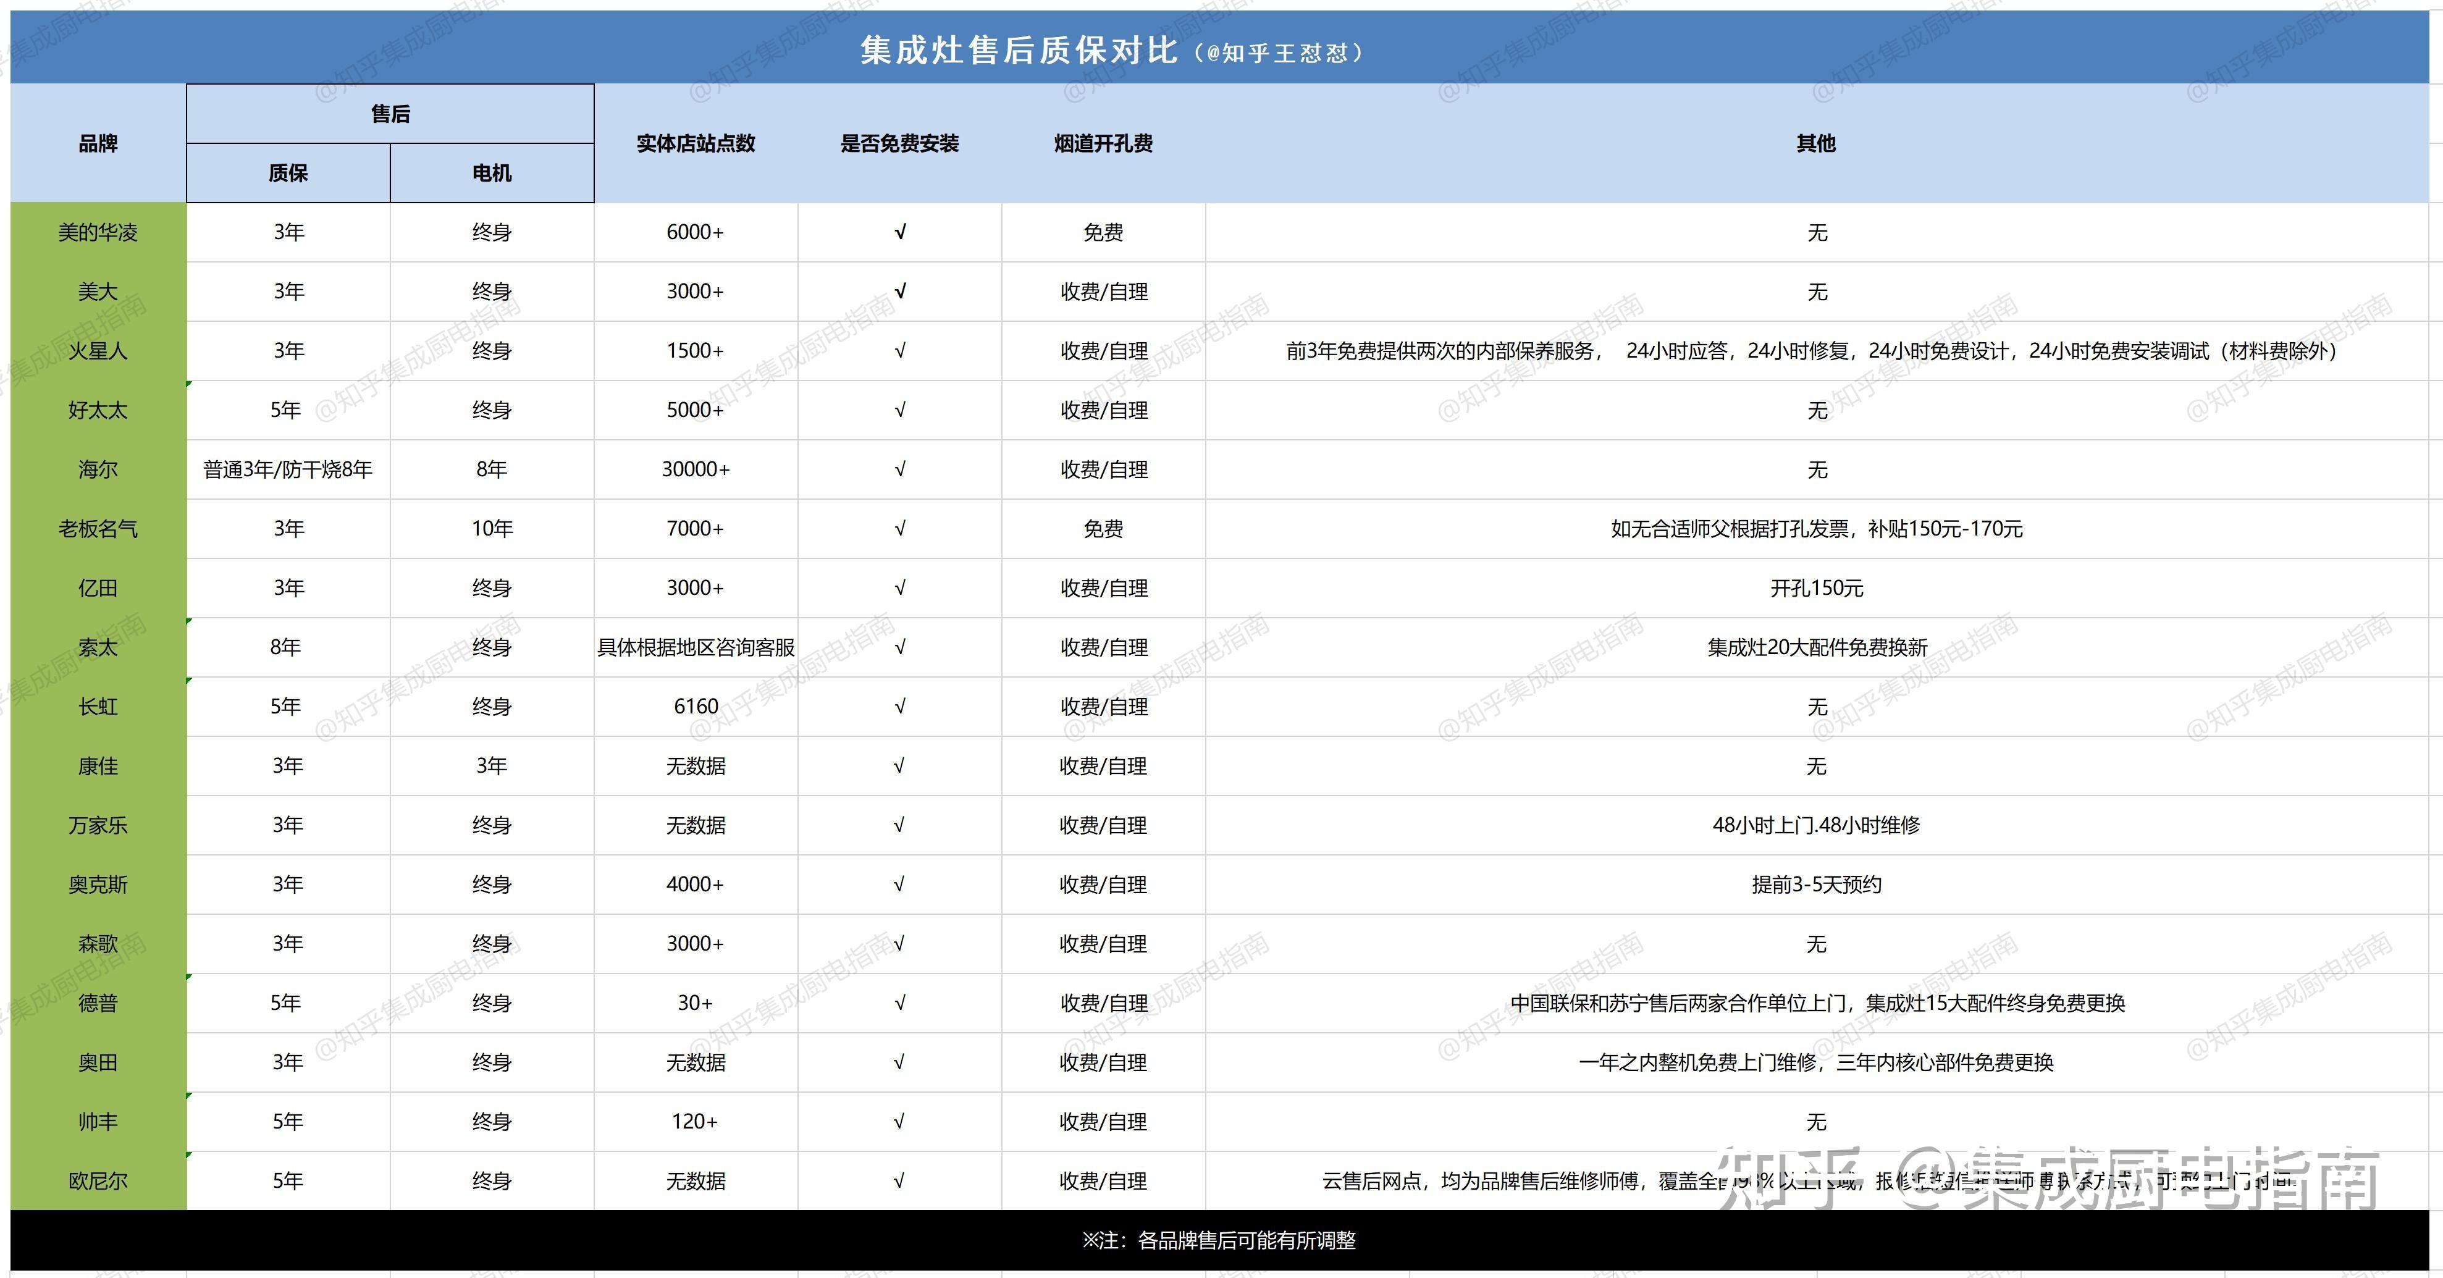Click 美的华凌's free-install check mark
The height and width of the screenshot is (1278, 2443).
(899, 232)
